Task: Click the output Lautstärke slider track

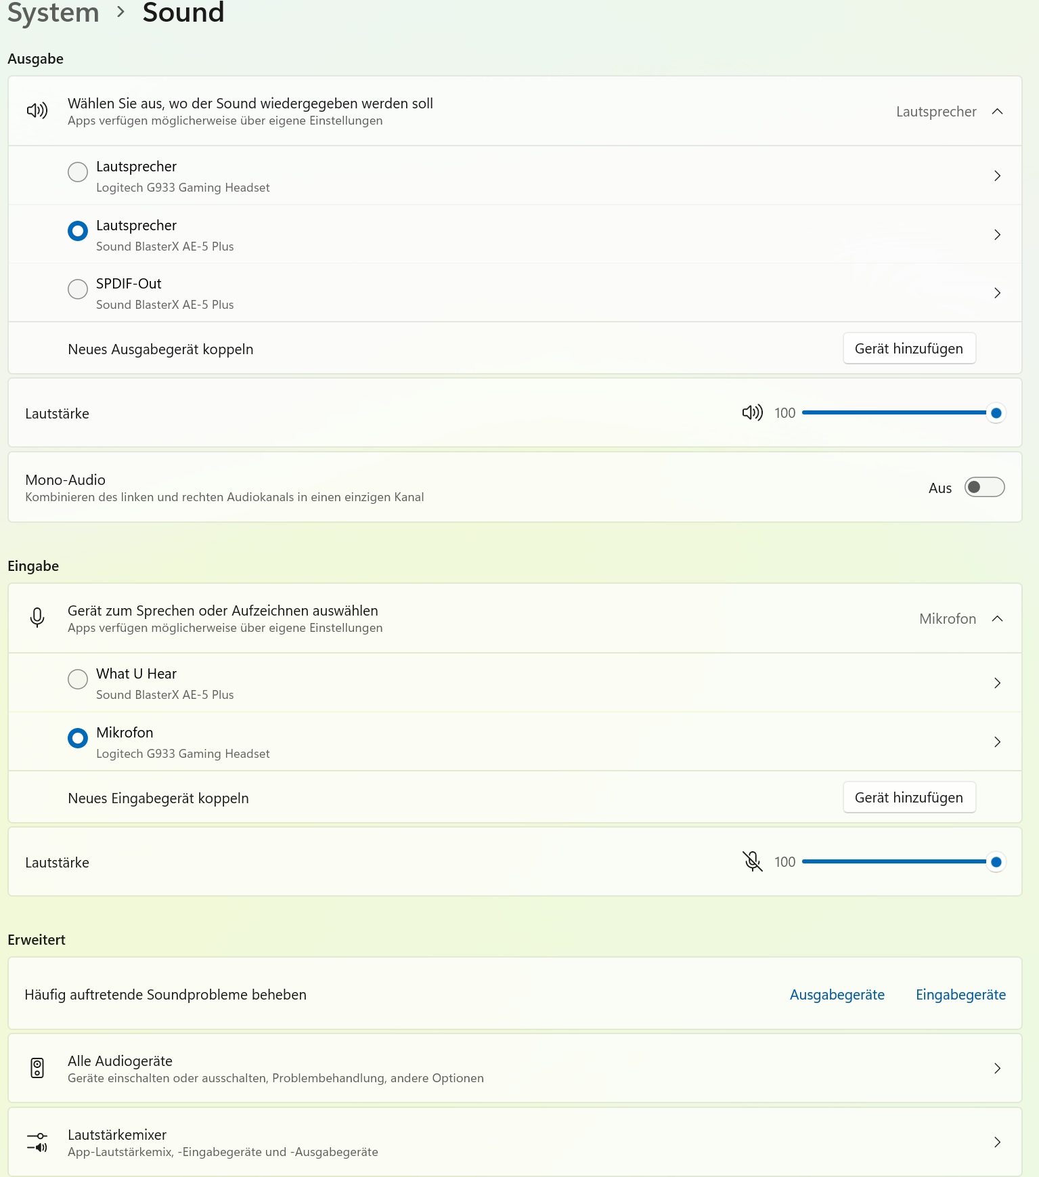Action: (894, 412)
